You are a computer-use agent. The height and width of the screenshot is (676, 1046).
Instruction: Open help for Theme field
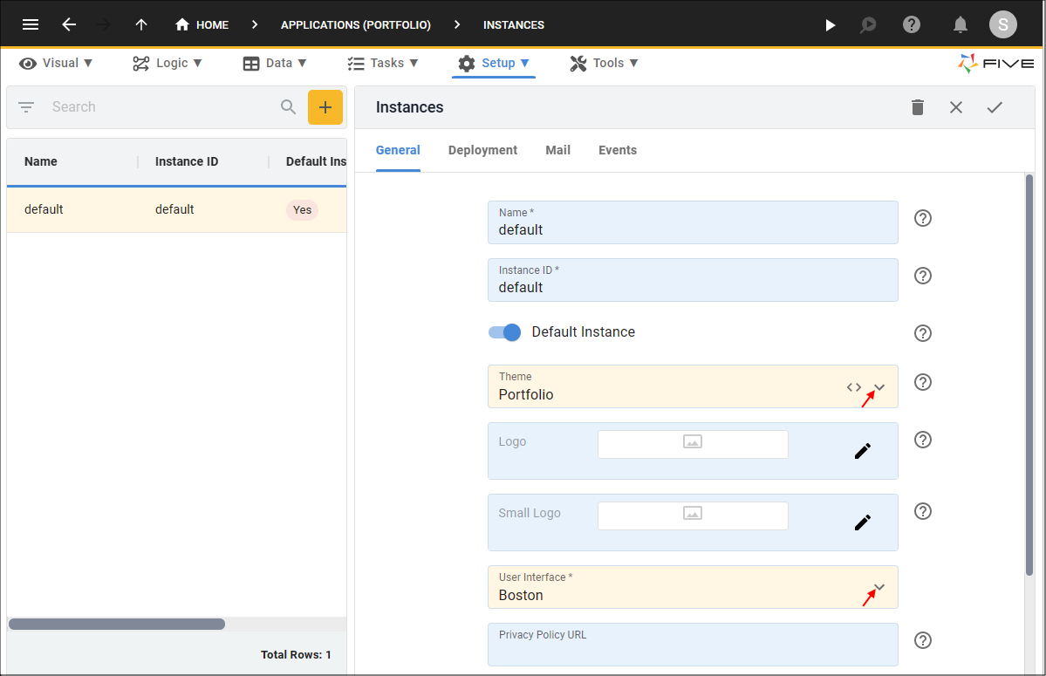click(x=923, y=382)
